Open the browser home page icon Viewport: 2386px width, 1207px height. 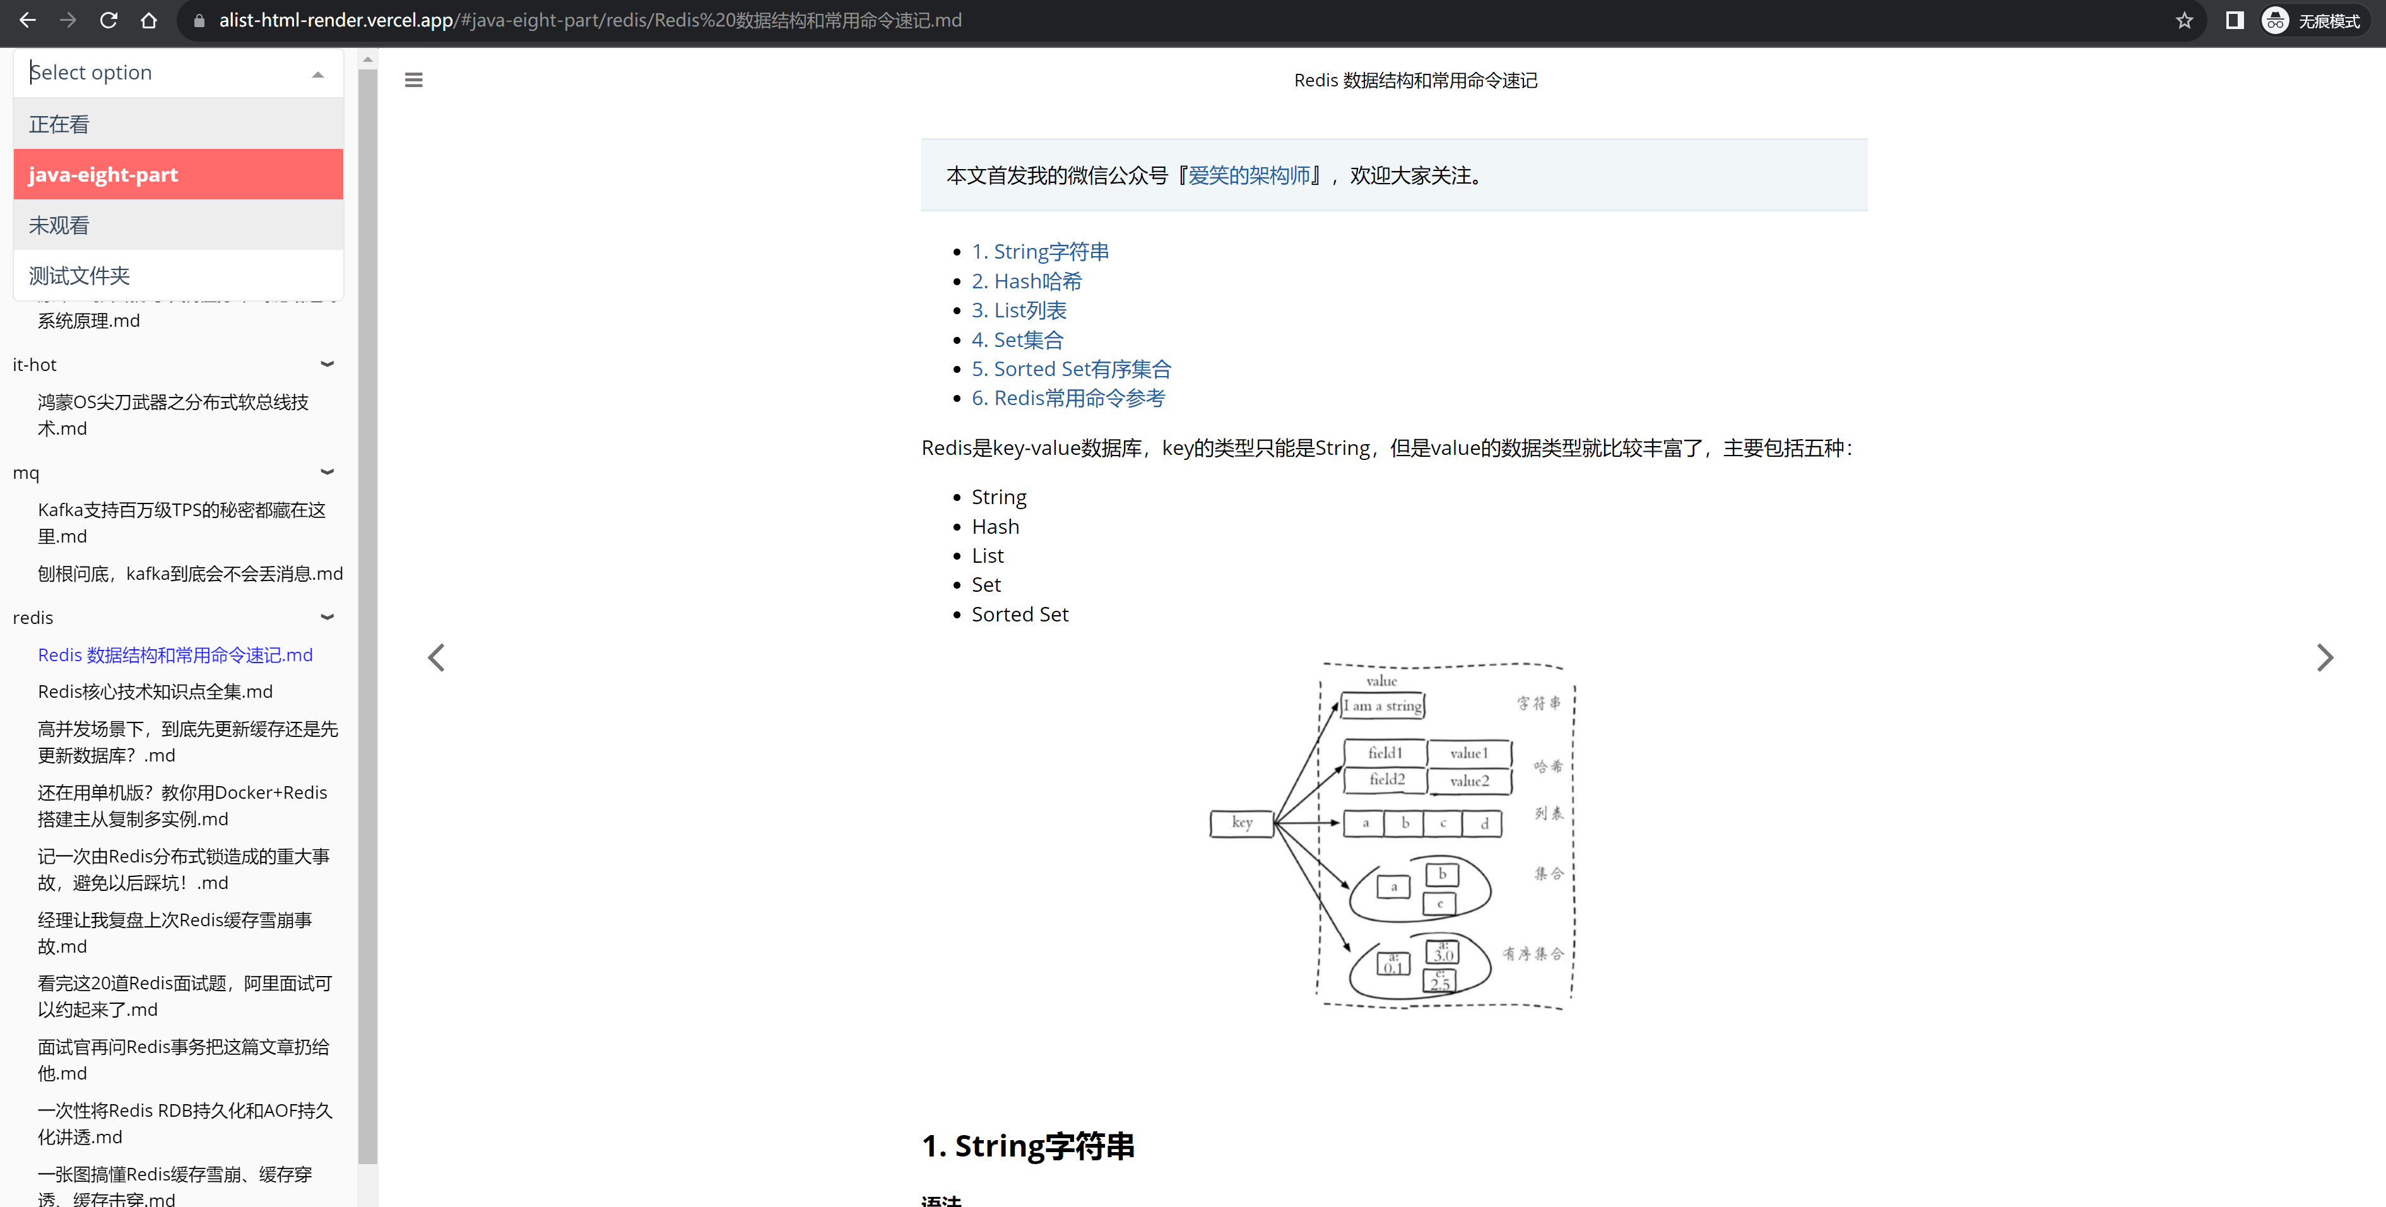tap(148, 20)
